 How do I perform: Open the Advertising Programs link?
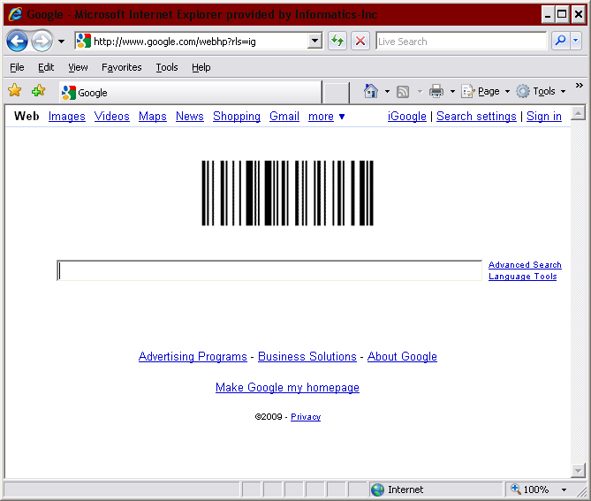[x=193, y=357]
